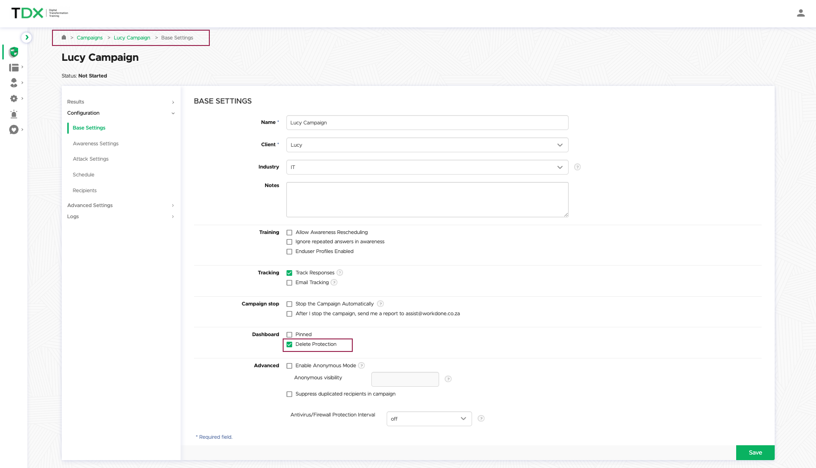Expand the Results menu section
The height and width of the screenshot is (468, 816).
(121, 102)
